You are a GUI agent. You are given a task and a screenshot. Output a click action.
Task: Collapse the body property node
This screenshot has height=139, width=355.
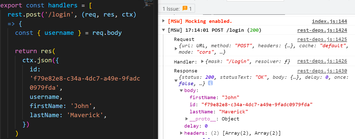[x=181, y=90]
